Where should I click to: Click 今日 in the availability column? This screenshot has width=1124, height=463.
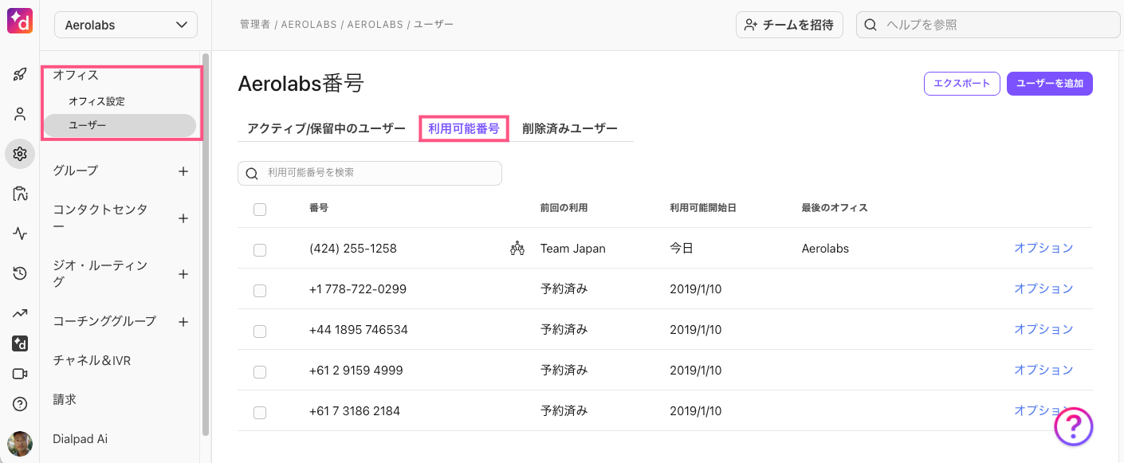tap(682, 249)
